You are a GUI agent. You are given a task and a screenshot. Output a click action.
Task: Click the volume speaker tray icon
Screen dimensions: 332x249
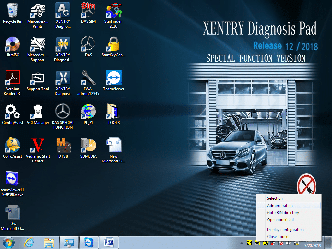click(288, 243)
